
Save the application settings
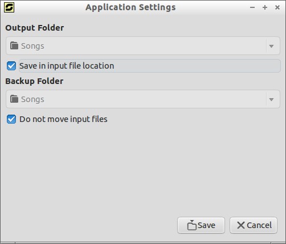[x=201, y=225]
